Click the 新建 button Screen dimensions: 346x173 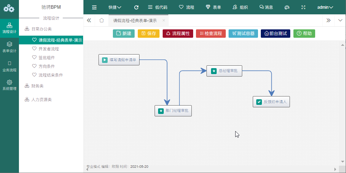(x=124, y=34)
